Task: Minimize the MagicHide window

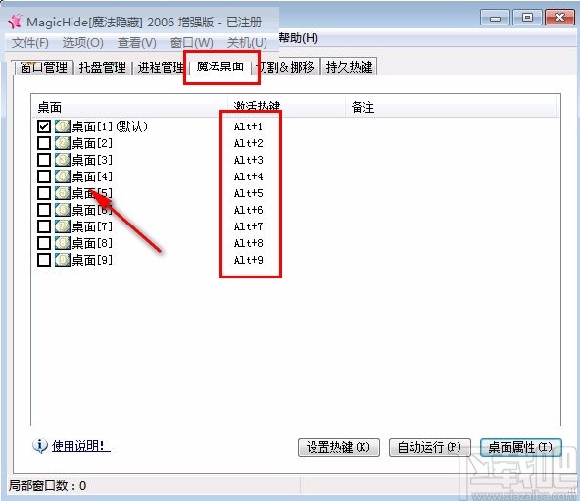Action: [x=495, y=18]
